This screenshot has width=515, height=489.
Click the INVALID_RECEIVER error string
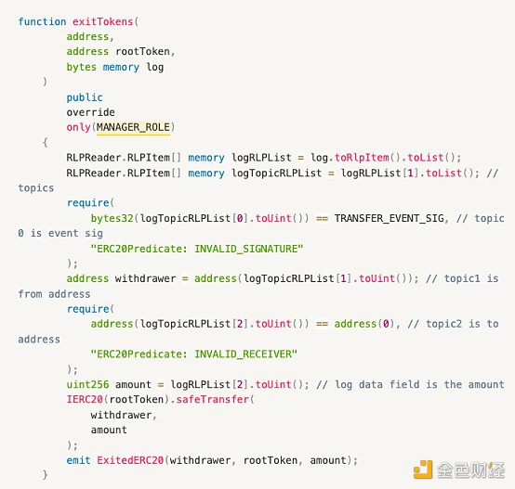[193, 354]
